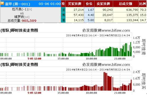Screen dimensions: 147x95
Task: Click draw odds value 4.40
Action: tap(91, 15)
